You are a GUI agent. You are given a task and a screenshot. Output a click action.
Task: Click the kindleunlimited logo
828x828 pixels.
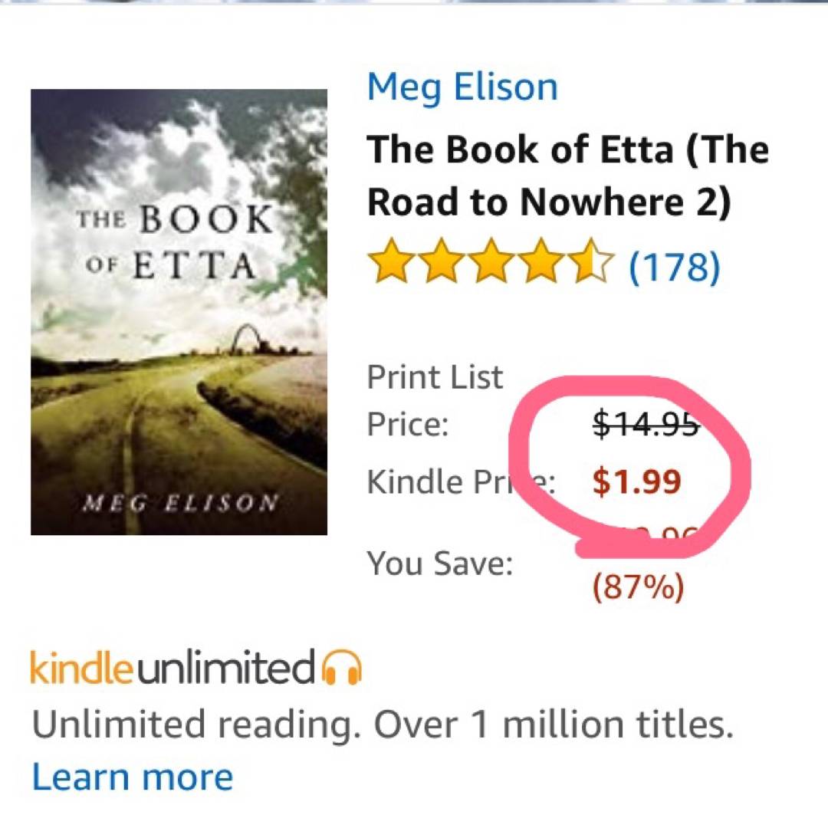point(173,667)
